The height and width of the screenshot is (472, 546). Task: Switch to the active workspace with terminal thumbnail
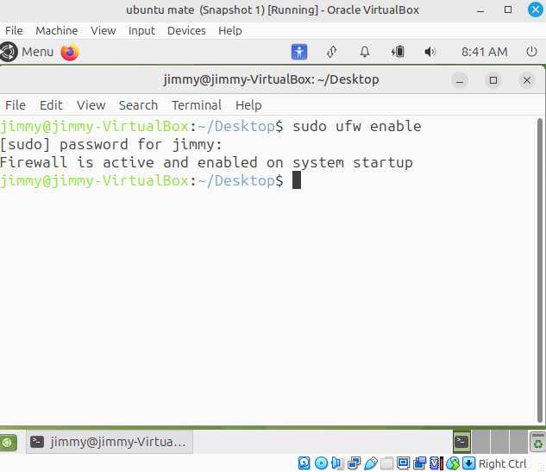[461, 442]
